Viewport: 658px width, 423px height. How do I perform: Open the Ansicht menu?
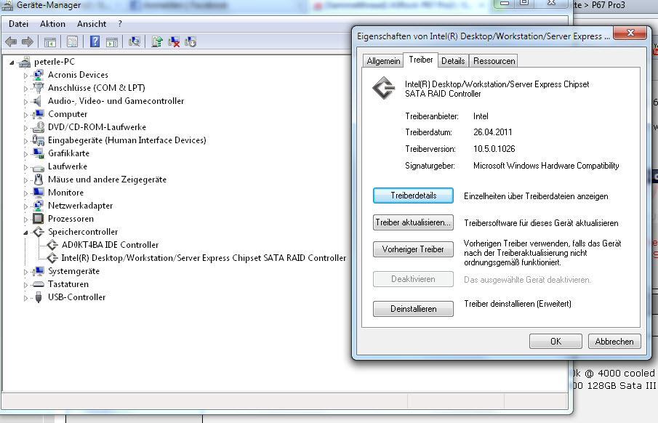coord(92,24)
